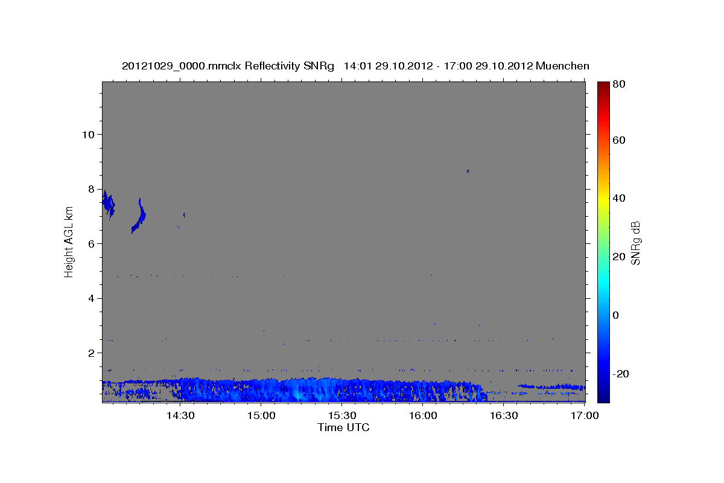724x483 pixels.
Task: Click the colorbar value 60
Action: point(619,140)
